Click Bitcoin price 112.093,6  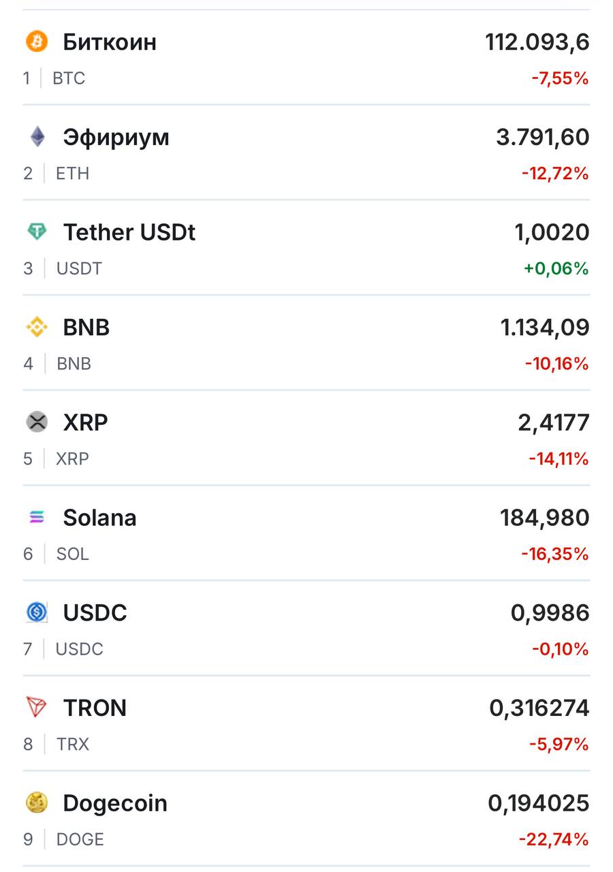click(537, 42)
